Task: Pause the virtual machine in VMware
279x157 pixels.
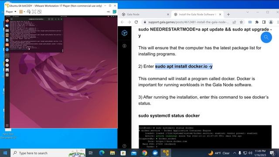Action: point(21,12)
